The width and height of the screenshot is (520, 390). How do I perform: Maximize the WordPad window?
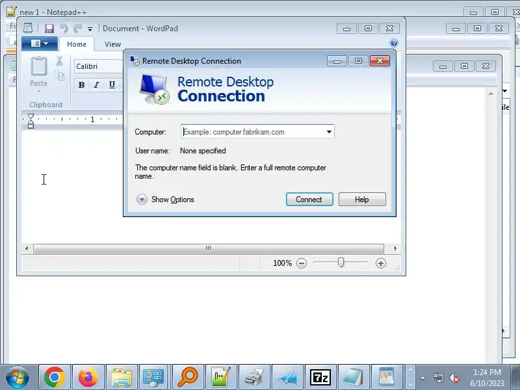(x=368, y=29)
